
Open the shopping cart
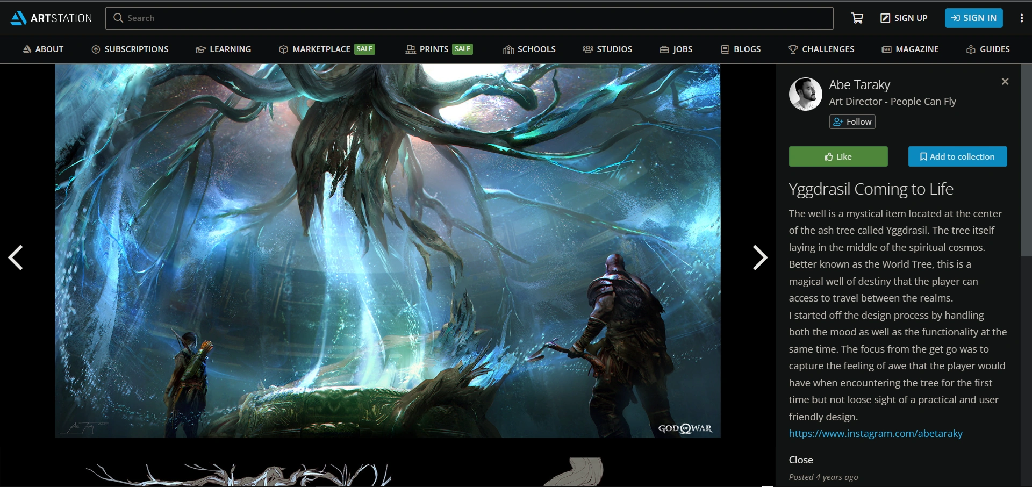tap(857, 18)
